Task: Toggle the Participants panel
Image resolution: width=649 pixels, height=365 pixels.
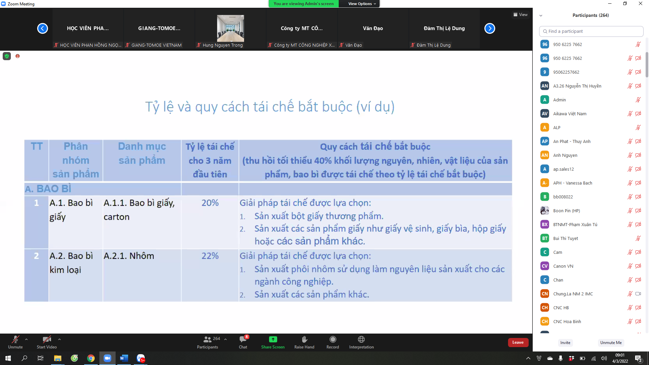Action: pos(208,340)
